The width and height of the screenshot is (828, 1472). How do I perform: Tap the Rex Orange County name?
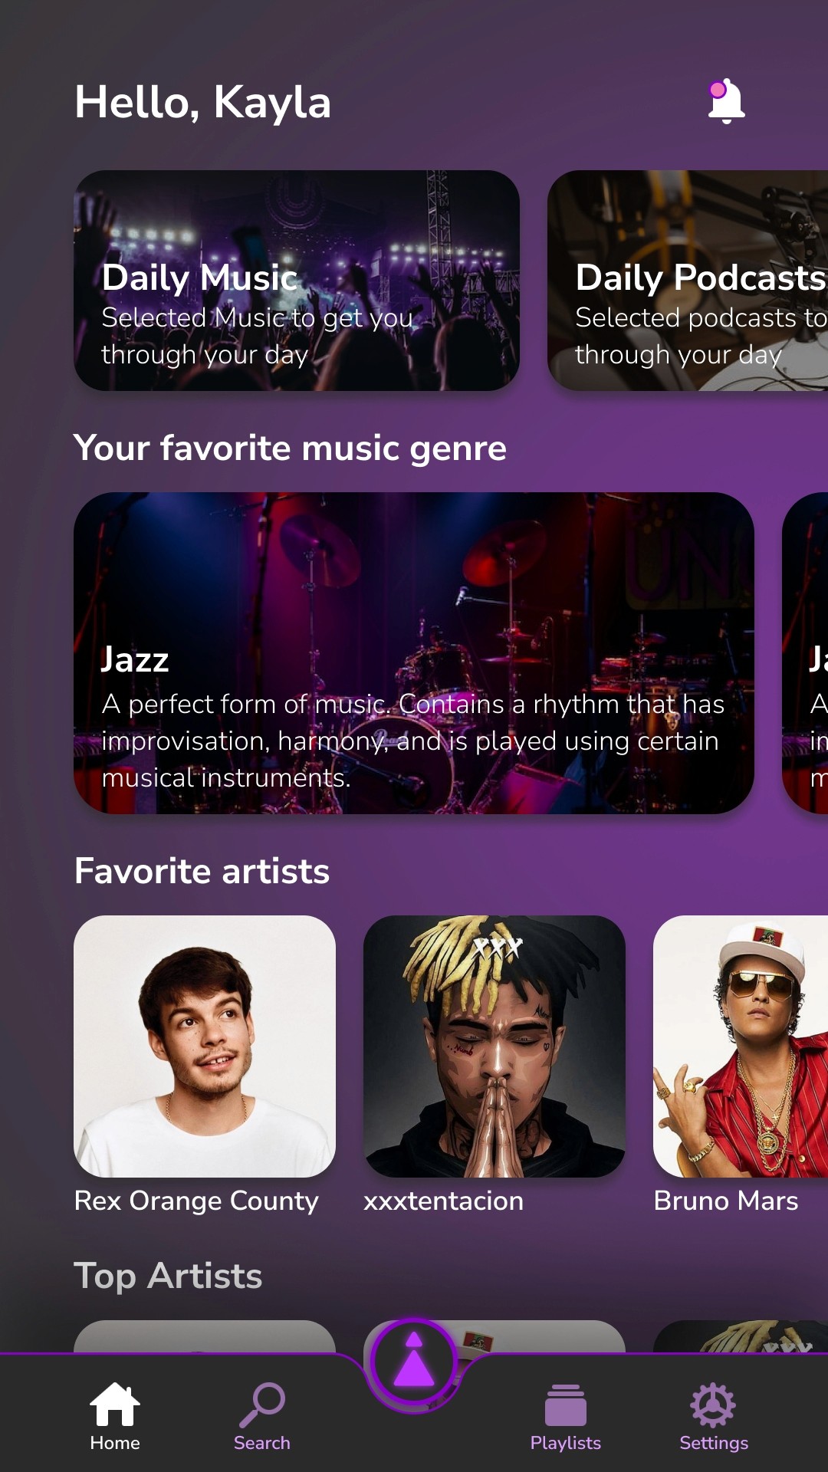click(196, 1201)
